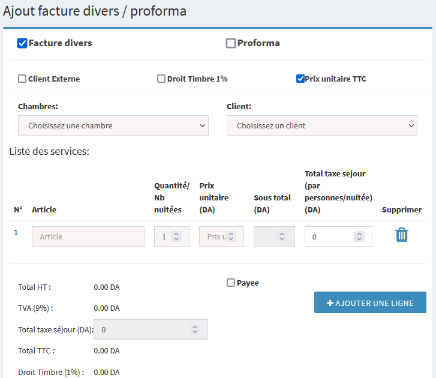
Task: Click the Quantité number input box
Action: [x=163, y=236]
